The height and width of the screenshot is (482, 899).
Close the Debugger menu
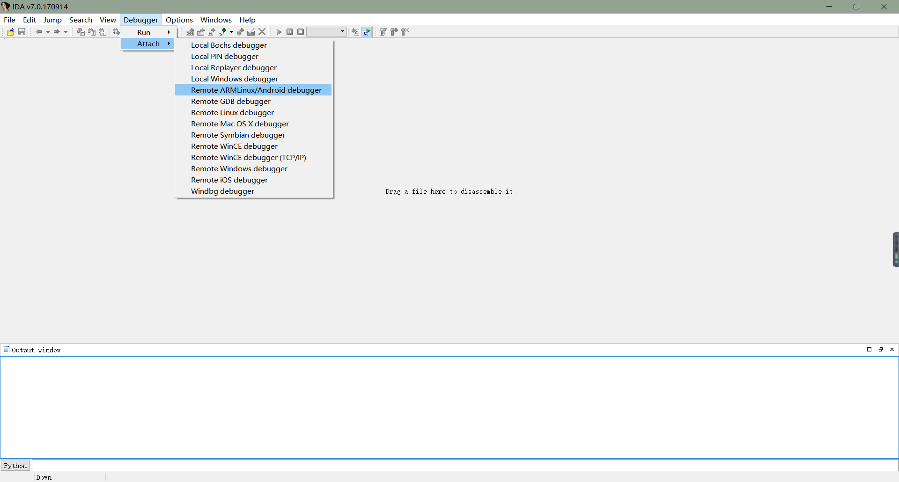[x=141, y=20]
